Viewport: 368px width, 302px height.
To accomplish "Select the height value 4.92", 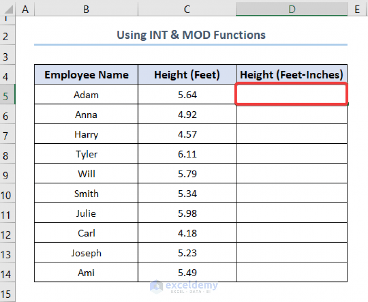I will click(187, 114).
